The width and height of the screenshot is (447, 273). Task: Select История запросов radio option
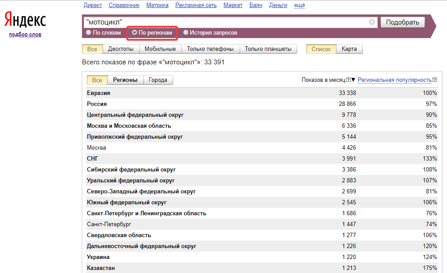coord(186,32)
